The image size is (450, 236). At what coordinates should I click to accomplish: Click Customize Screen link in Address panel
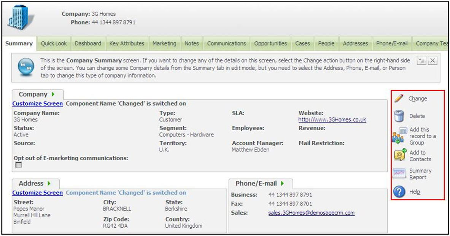[x=38, y=193]
